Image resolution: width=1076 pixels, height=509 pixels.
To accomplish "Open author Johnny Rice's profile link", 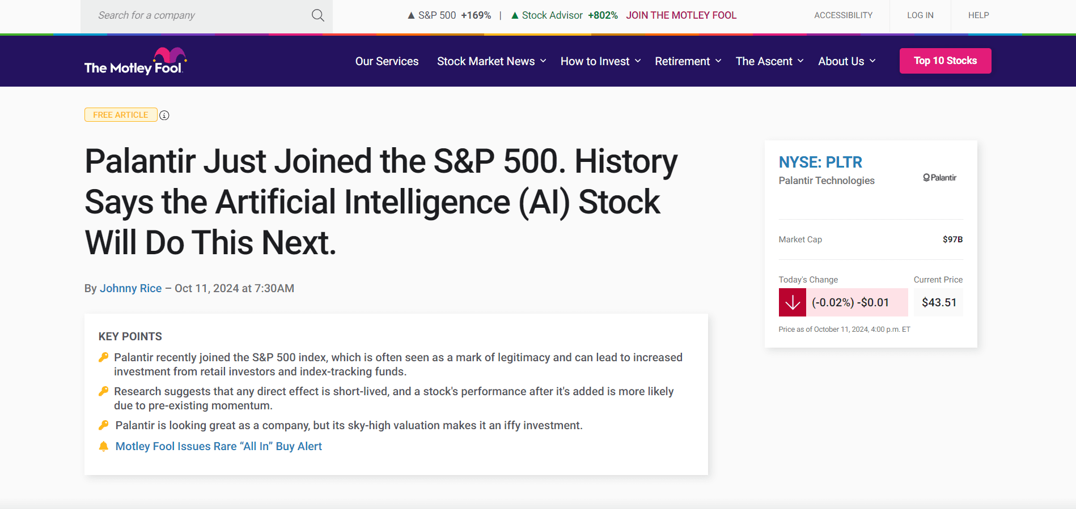I will tap(130, 288).
